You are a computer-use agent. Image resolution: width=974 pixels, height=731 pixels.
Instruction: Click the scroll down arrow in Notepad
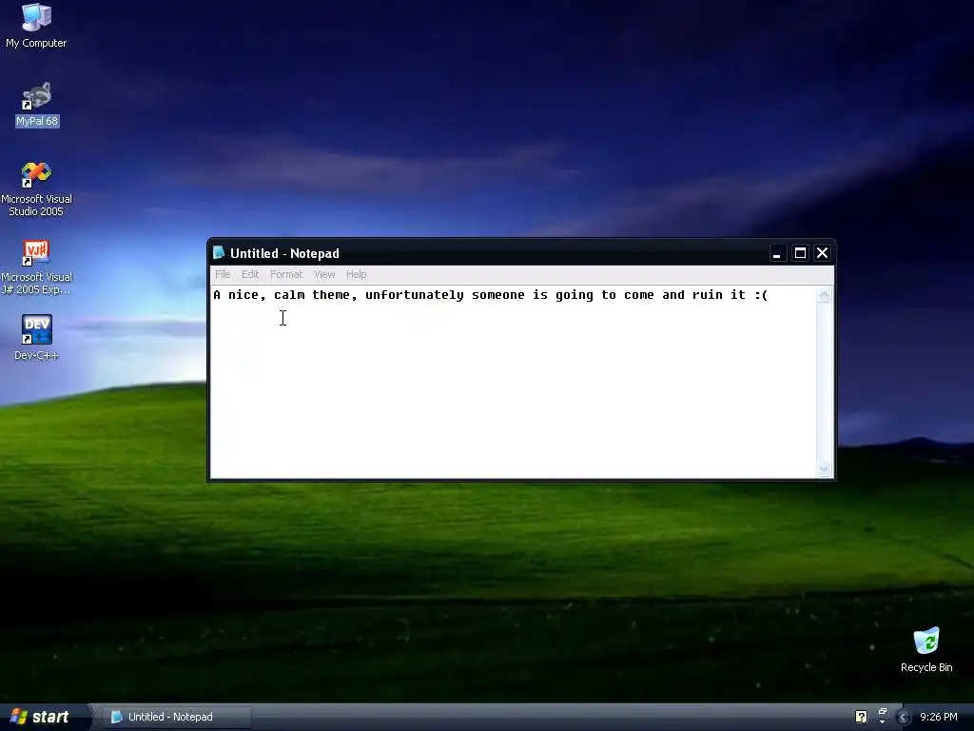[825, 468]
